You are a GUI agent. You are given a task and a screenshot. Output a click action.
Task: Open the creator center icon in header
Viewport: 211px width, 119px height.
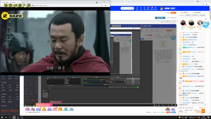coord(155,8)
